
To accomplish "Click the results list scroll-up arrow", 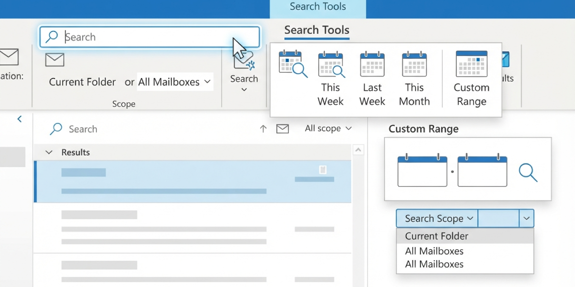I will coord(358,150).
